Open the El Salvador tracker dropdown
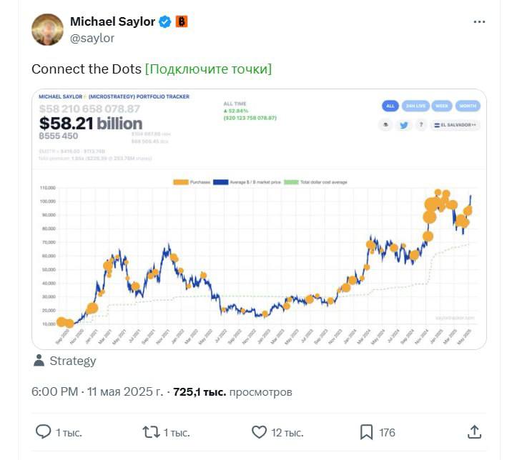This screenshot has width=512, height=460. click(x=456, y=125)
